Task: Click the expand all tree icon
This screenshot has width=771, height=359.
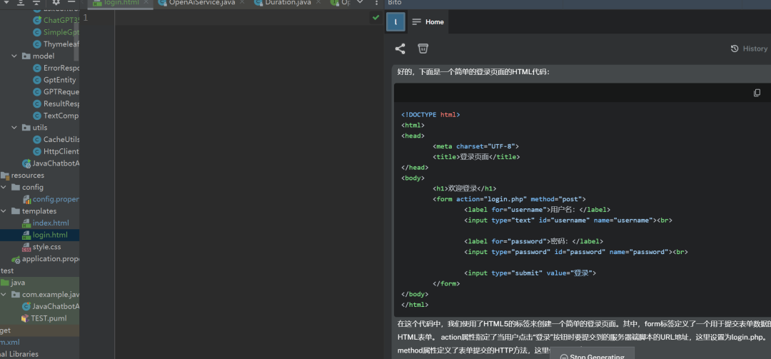Action: click(20, 2)
